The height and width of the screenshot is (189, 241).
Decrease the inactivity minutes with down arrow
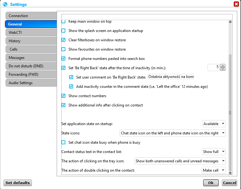click(223, 69)
